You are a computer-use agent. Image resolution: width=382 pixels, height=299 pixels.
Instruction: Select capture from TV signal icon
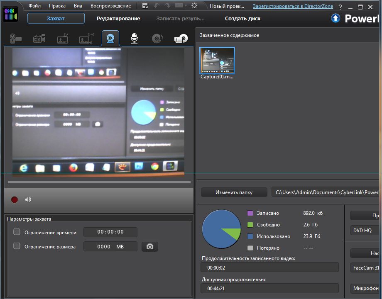[63, 39]
